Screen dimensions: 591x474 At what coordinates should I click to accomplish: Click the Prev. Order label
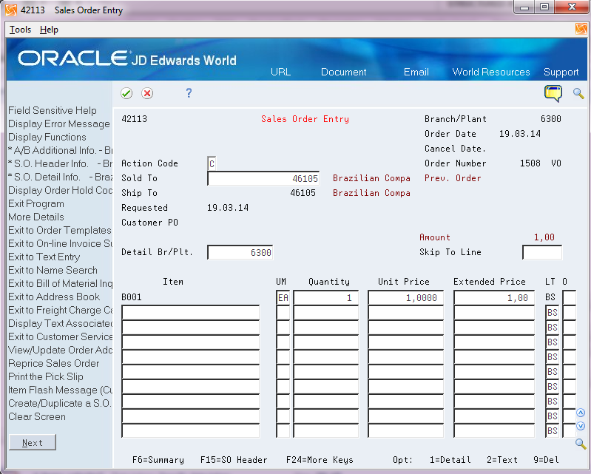click(453, 178)
